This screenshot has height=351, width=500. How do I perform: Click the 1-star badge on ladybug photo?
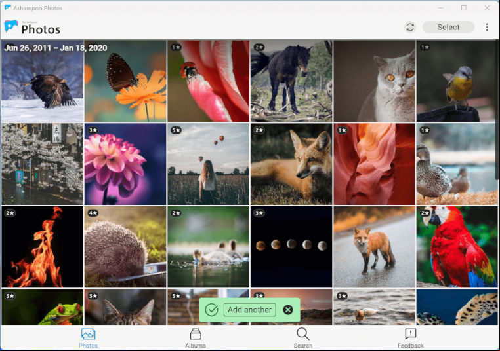click(x=176, y=47)
